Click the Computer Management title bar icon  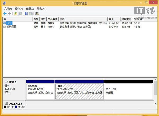[x=5, y=3]
